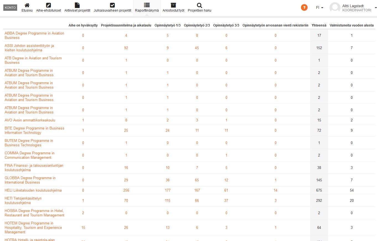Open FINA Finanssi- ja talousasiantuntijan koulutusohjelma

click(x=34, y=168)
